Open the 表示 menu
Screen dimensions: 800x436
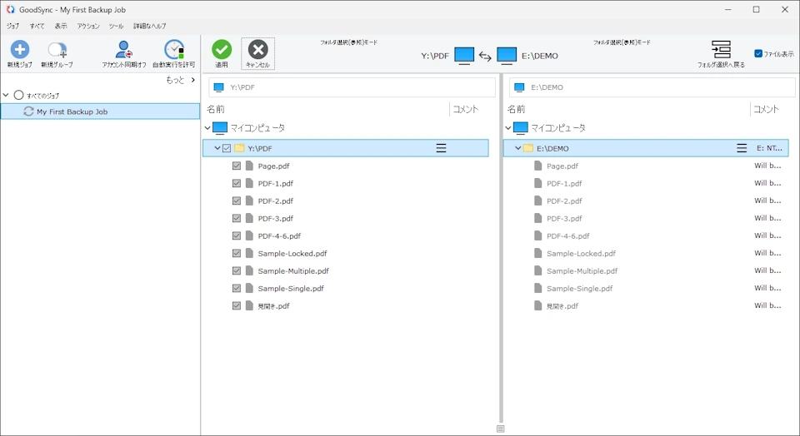pyautogui.click(x=61, y=26)
